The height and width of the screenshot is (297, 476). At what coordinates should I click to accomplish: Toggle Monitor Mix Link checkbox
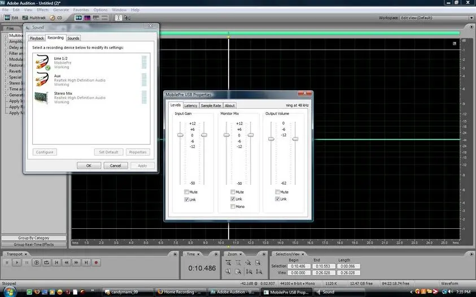(x=233, y=199)
